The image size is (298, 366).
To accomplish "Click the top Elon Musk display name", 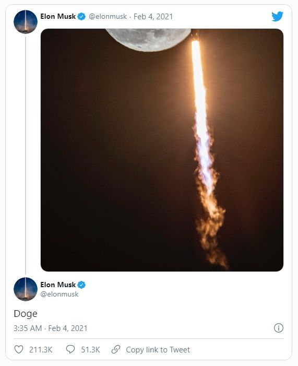I will point(58,16).
